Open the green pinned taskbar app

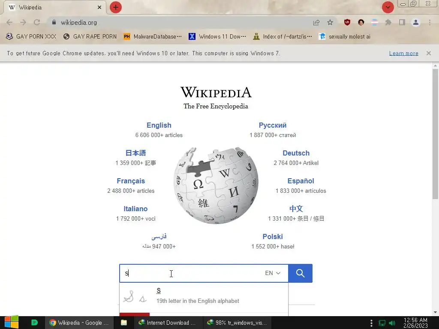tap(34, 323)
